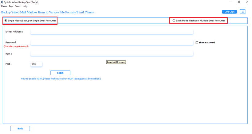This screenshot has height=134, width=252.
Task: Open the Buy menu
Action: click(x=11, y=6)
